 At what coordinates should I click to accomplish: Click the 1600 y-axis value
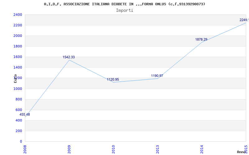tap(18, 57)
